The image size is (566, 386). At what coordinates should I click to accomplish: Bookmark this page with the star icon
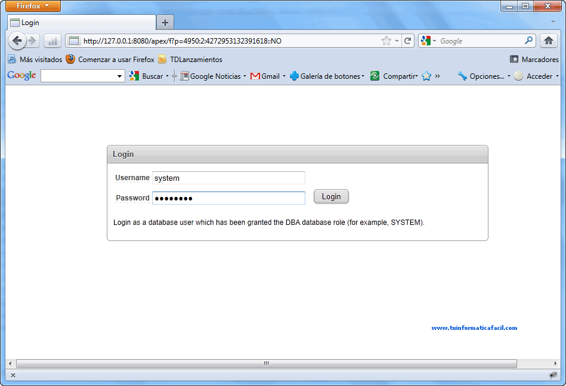(386, 41)
